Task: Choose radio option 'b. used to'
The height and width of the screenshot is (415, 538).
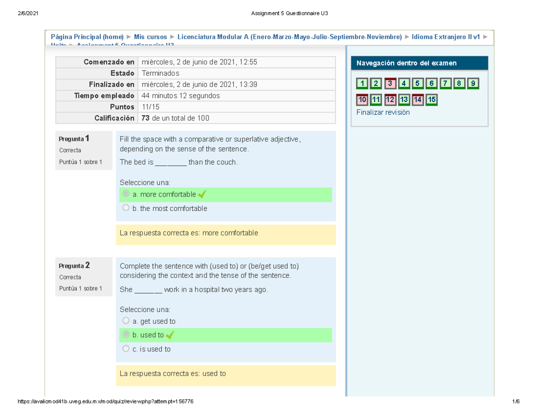Action: (126, 335)
